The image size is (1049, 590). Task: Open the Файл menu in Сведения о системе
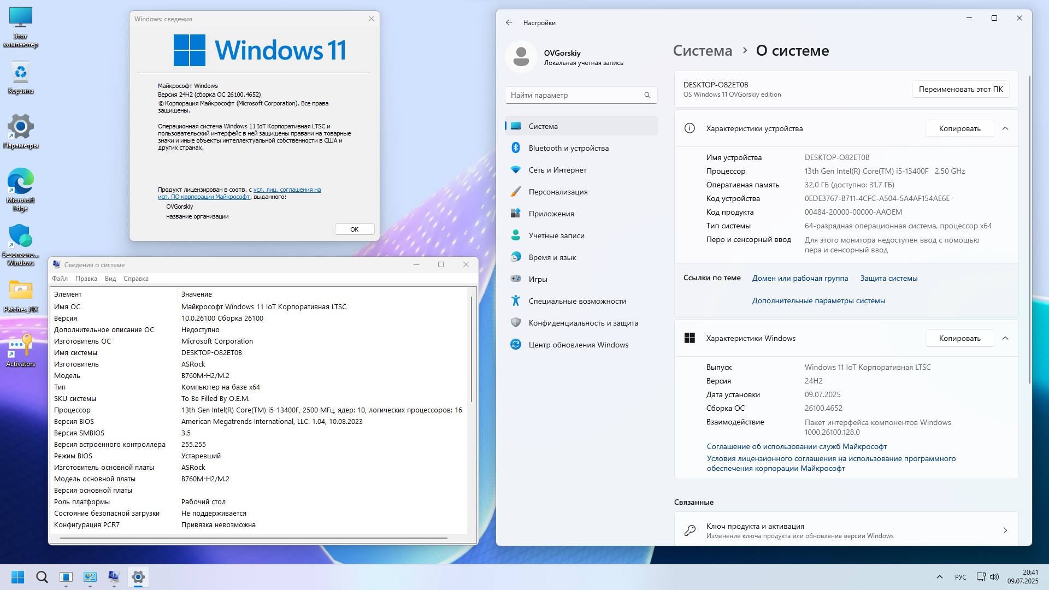(x=60, y=279)
